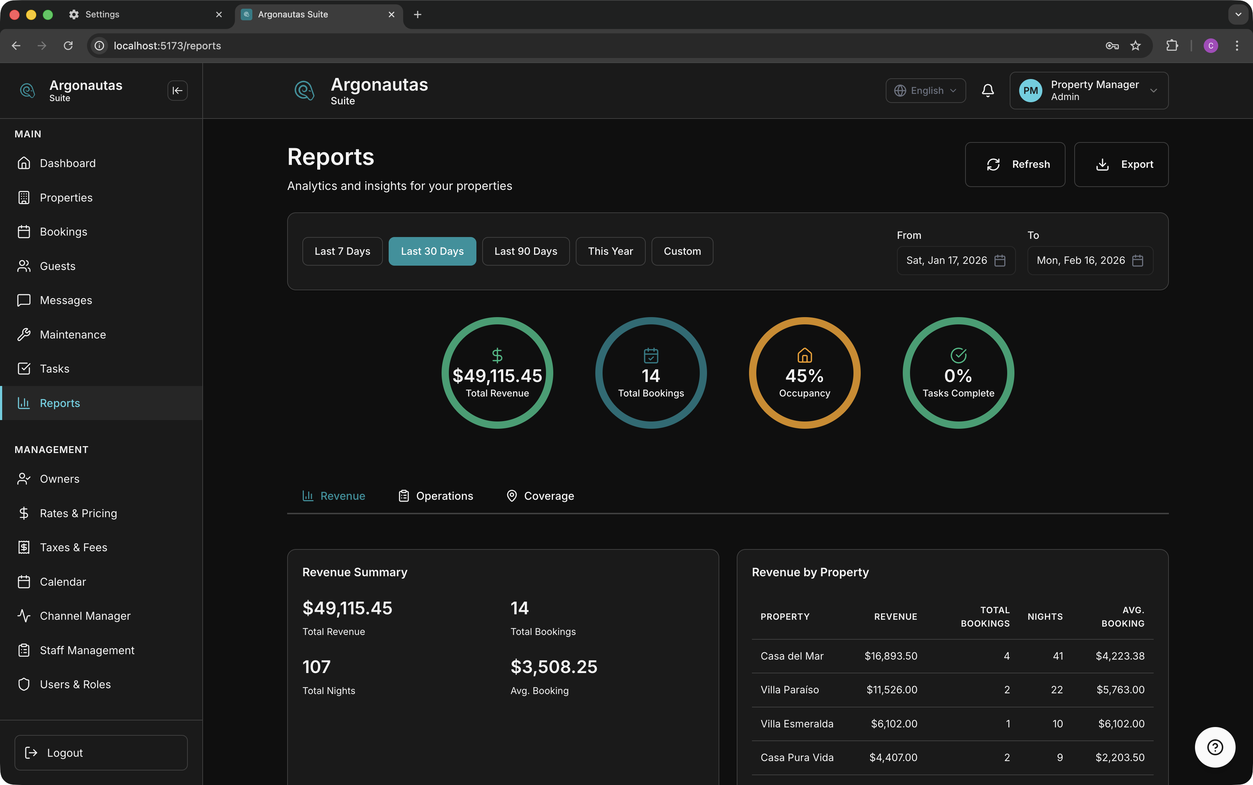
Task: Click the Maintenance wrench icon
Action: 24,335
